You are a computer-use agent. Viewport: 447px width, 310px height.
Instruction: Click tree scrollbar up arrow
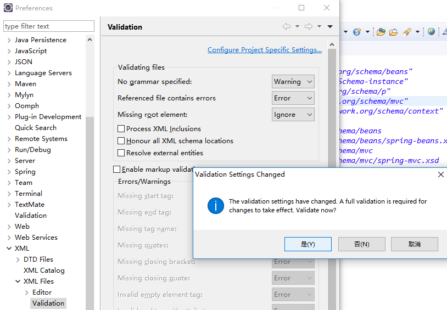click(x=90, y=40)
